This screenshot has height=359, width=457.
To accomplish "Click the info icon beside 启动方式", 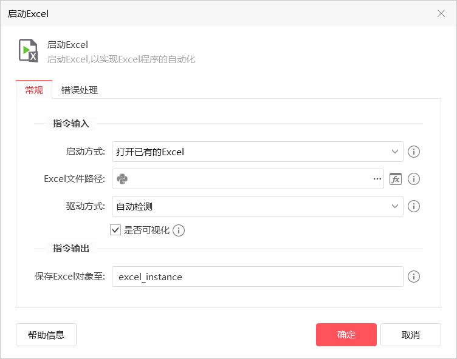I will click(414, 152).
